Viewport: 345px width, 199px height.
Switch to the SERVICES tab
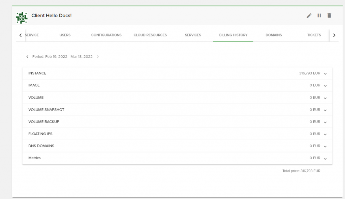[193, 35]
